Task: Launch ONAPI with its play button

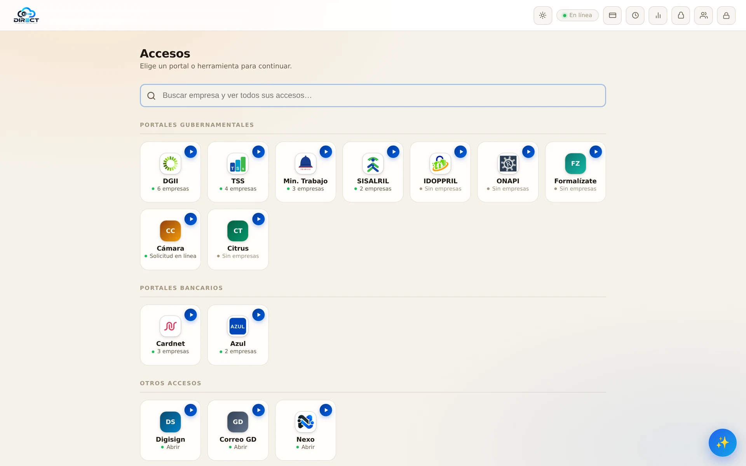Action: click(x=528, y=152)
